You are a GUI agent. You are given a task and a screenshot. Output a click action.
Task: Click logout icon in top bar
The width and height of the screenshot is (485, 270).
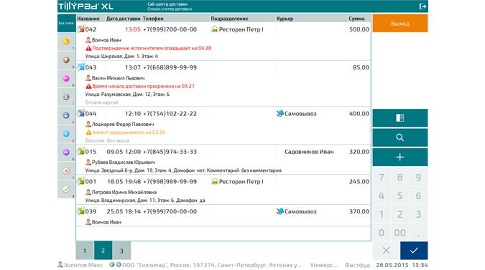[422, 6]
